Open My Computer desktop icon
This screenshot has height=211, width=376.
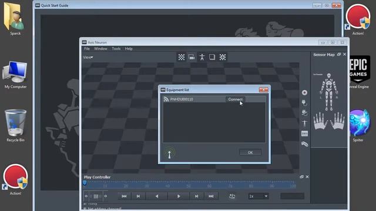pos(15,75)
